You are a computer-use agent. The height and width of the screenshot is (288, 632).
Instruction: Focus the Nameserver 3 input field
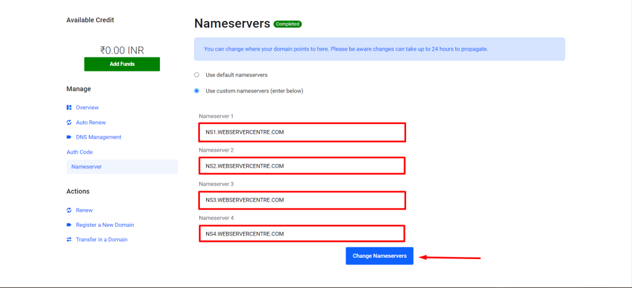pos(302,200)
